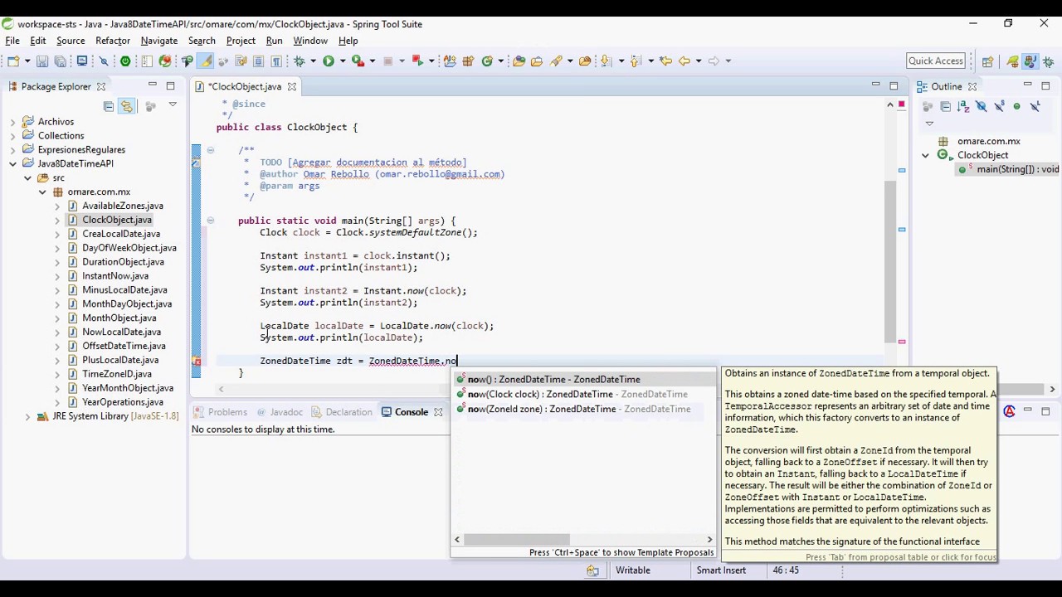
Task: Click the Quick Access field
Action: pos(936,61)
